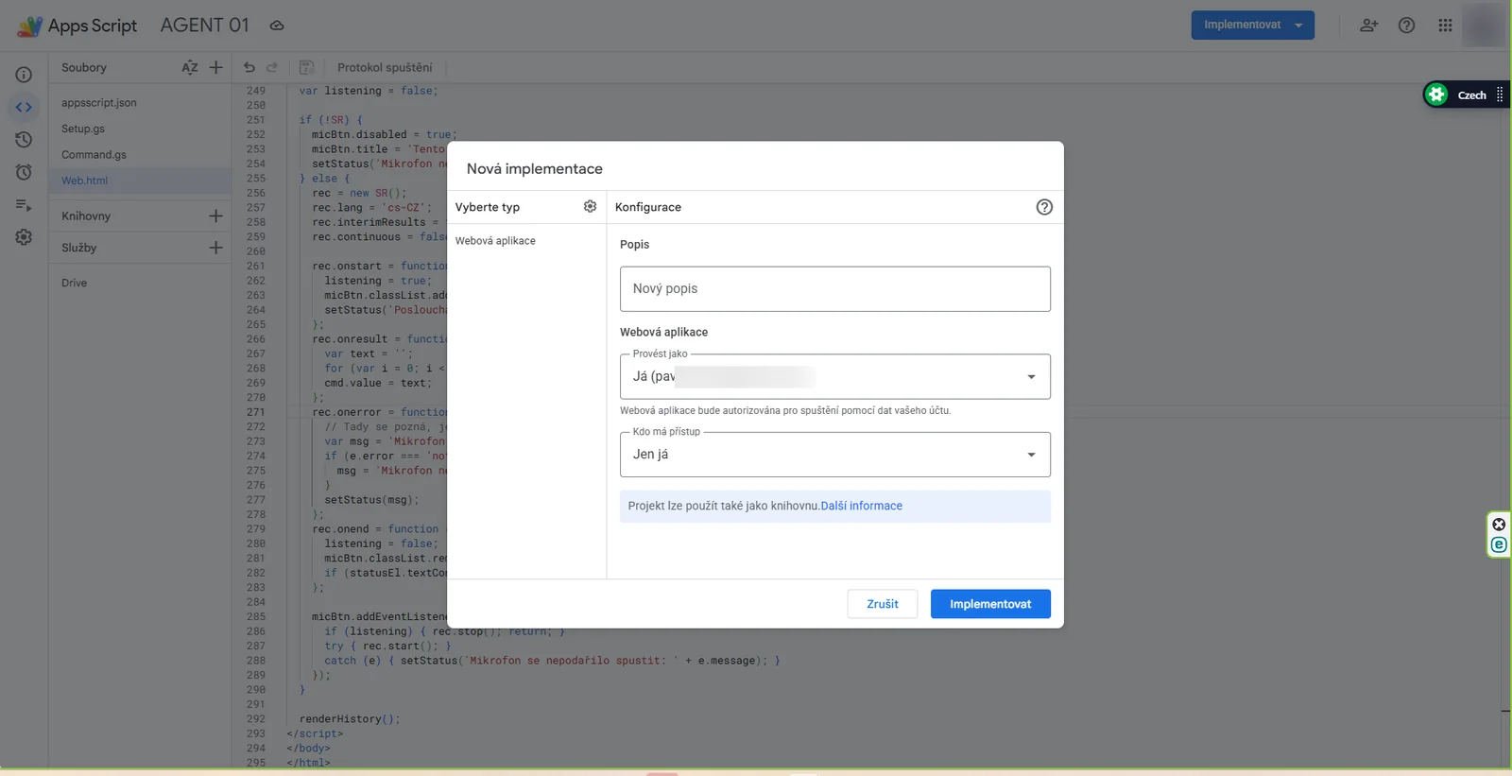The width and height of the screenshot is (1512, 776).
Task: Click the Zrušit button
Action: pos(883,604)
